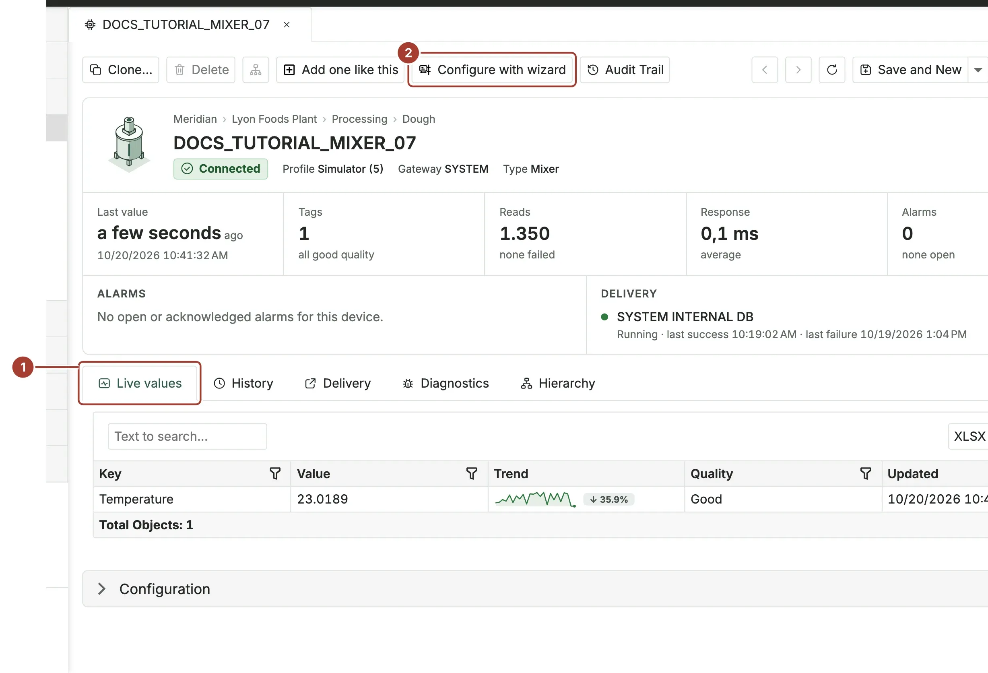Click the Gateway SYSTEM label
988x673 pixels.
click(443, 169)
